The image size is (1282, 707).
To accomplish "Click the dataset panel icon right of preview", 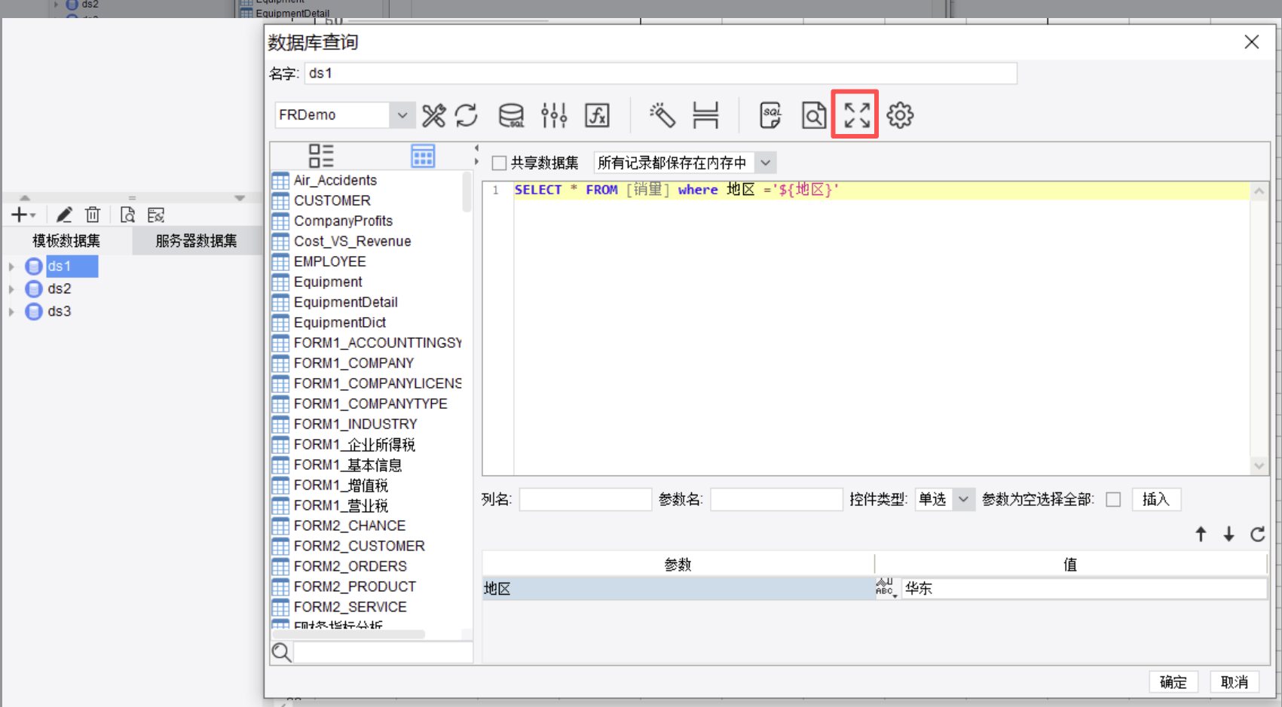I will coord(156,215).
